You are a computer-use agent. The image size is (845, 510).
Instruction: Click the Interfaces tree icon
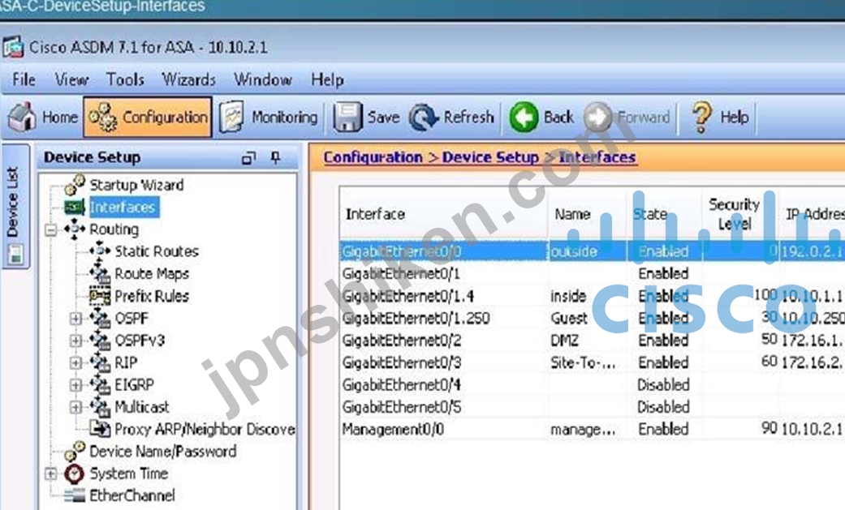coord(75,208)
